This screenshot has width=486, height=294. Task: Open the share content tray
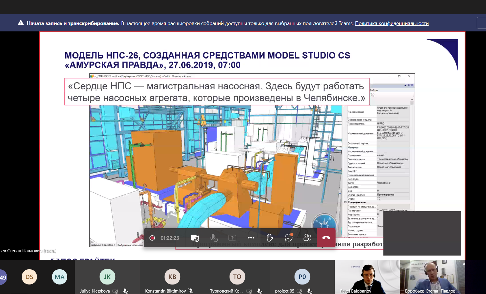(232, 238)
